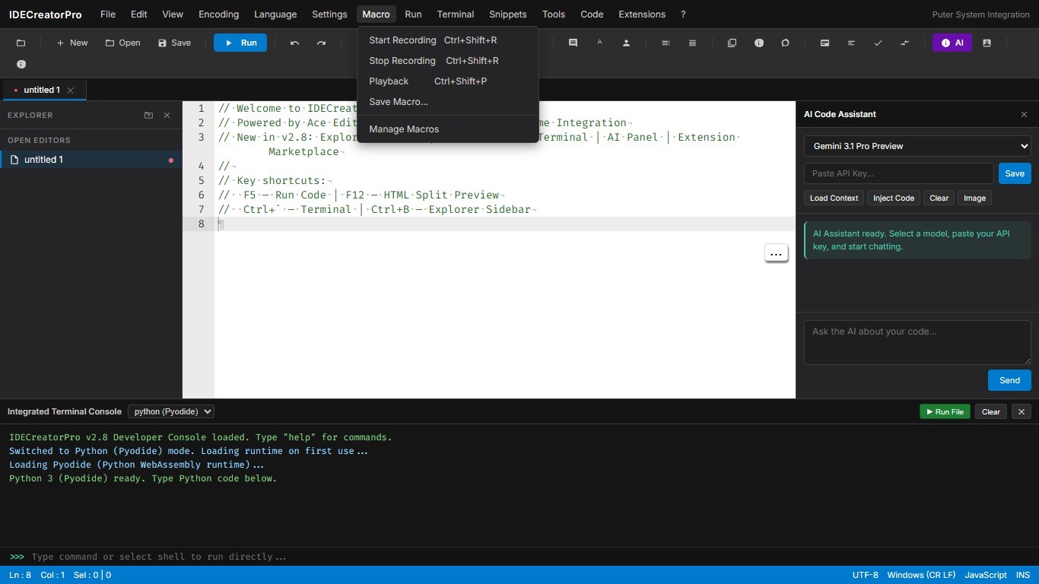Open the Extensions menu
1039x584 pixels.
[x=642, y=14]
